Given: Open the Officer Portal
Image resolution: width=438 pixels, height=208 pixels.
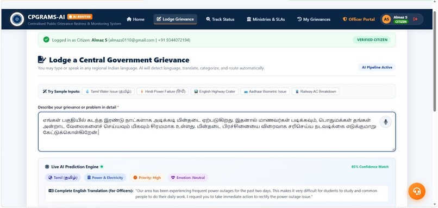Looking at the screenshot, I should [359, 19].
